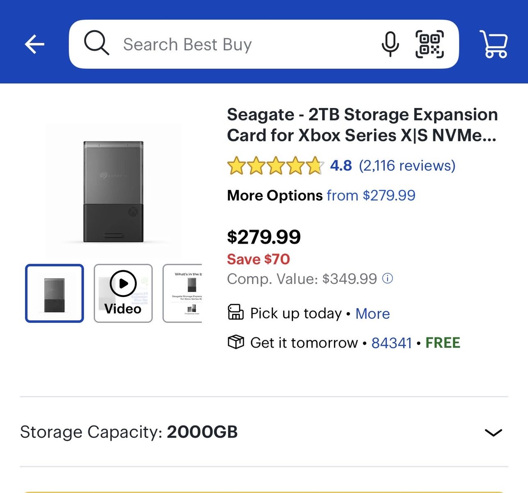This screenshot has height=493, width=528.
Task: Open the Seagate 2TB product title
Action: pos(362,125)
